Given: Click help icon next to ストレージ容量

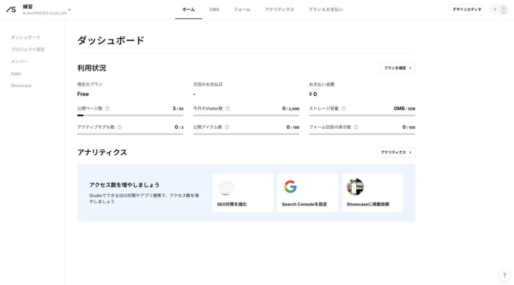Looking at the screenshot, I should (343, 108).
